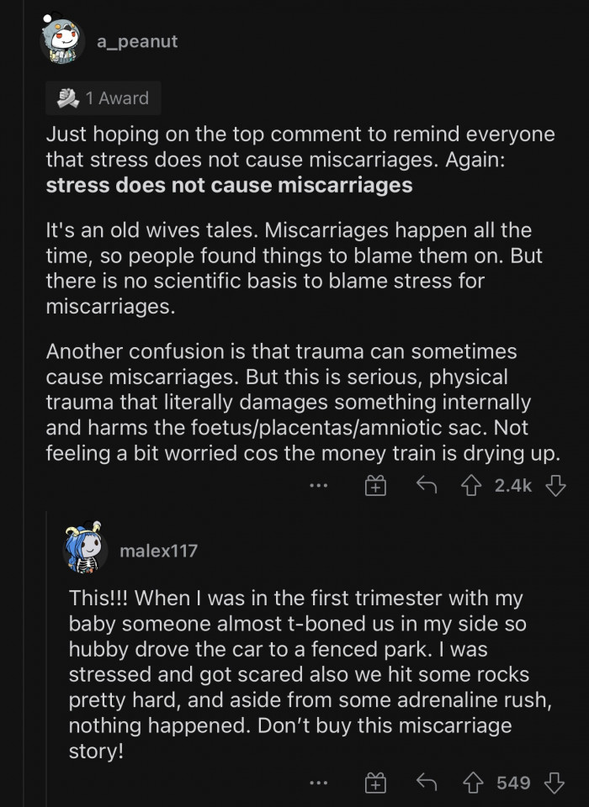The height and width of the screenshot is (807, 589).
Task: Open the overflow menu on a_peanut's comment
Action: [318, 485]
